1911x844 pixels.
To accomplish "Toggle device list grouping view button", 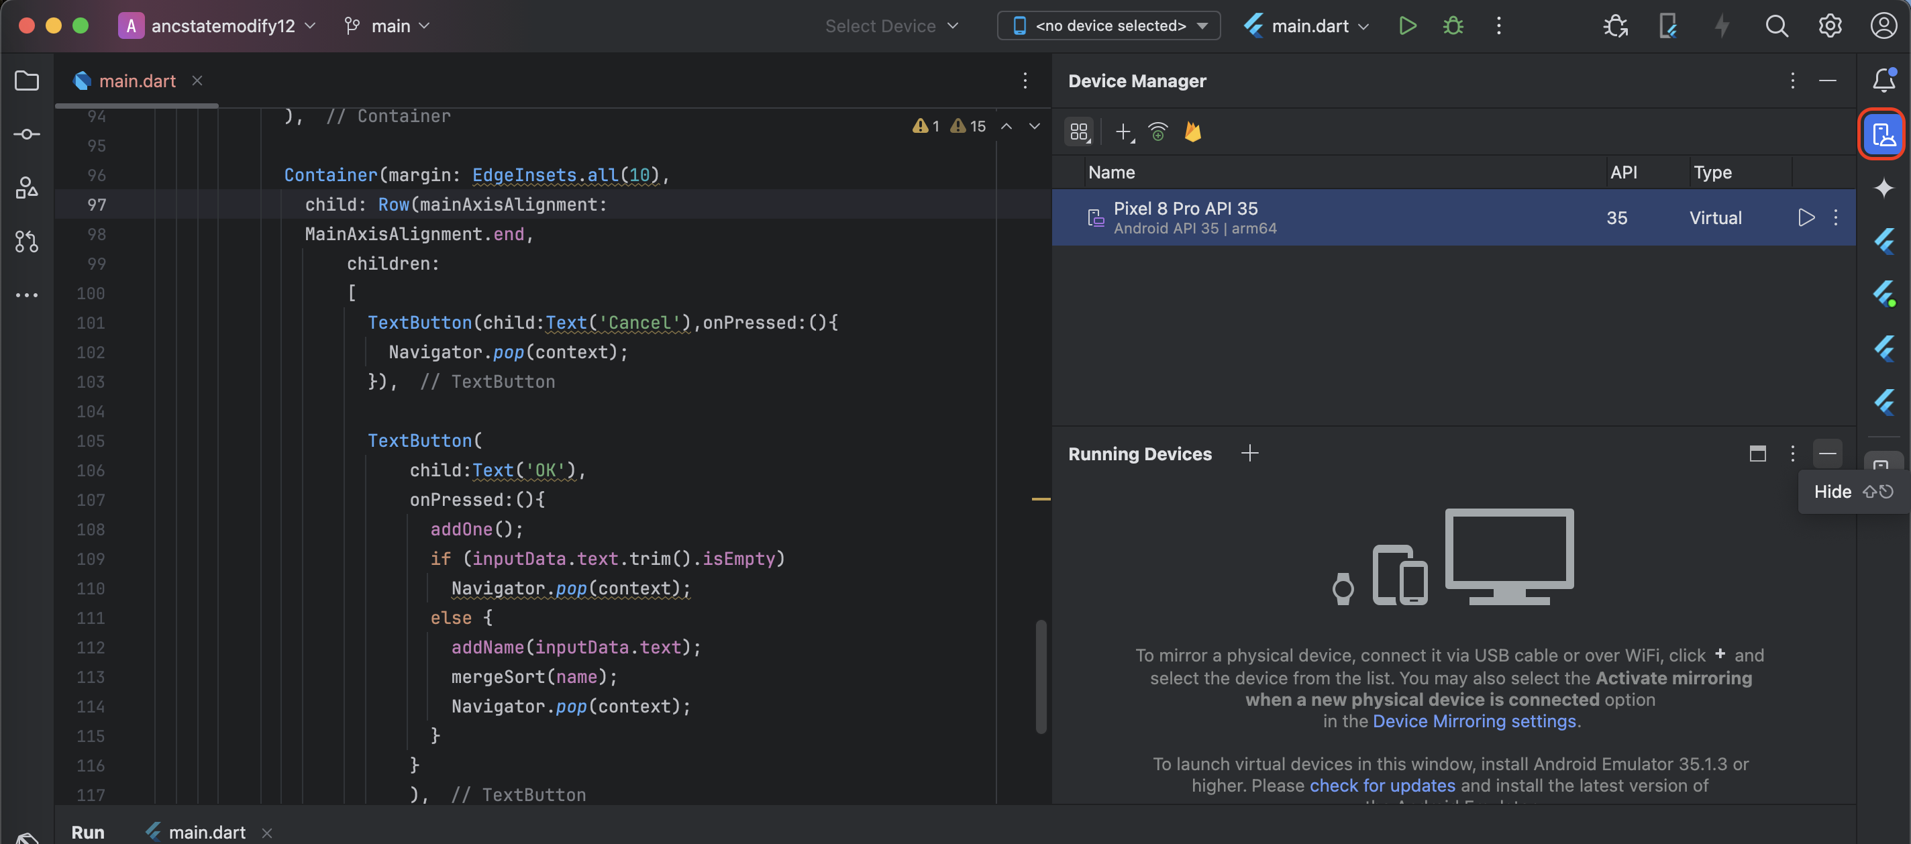I will tap(1079, 132).
